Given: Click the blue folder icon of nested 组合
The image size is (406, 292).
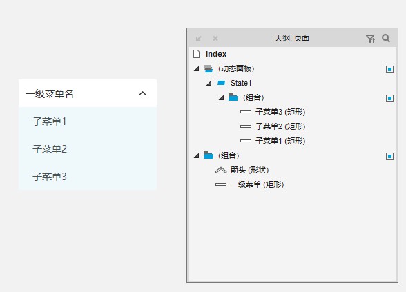Looking at the screenshot, I should click(x=233, y=97).
